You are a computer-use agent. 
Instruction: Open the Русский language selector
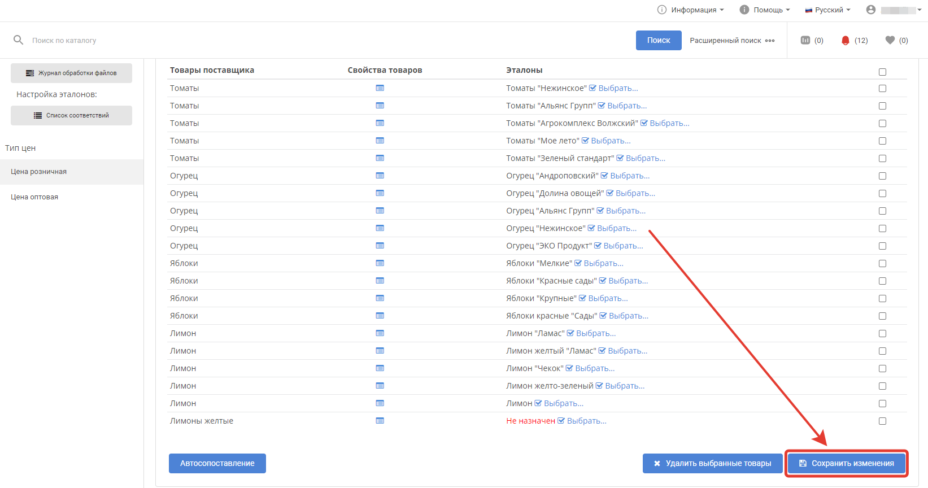pyautogui.click(x=828, y=10)
